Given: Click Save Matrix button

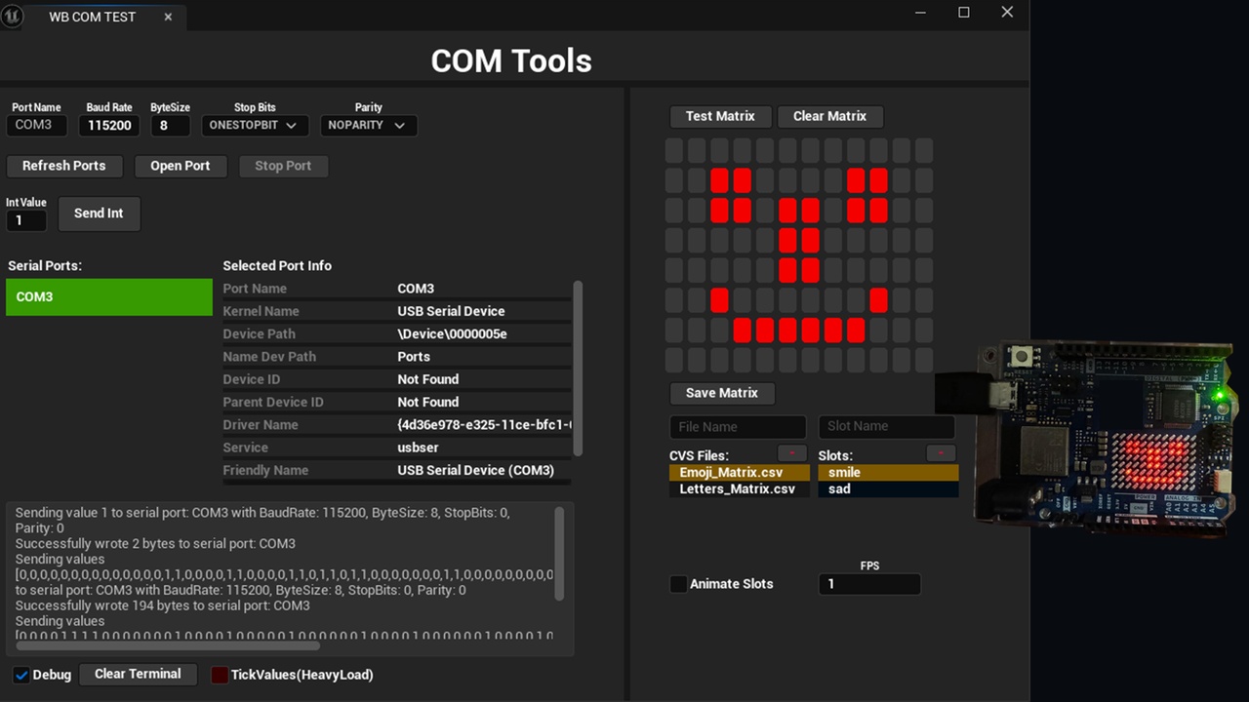Looking at the screenshot, I should click(x=722, y=393).
